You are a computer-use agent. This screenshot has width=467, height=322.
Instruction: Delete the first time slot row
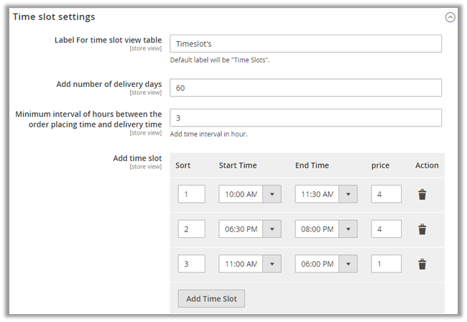(x=422, y=194)
